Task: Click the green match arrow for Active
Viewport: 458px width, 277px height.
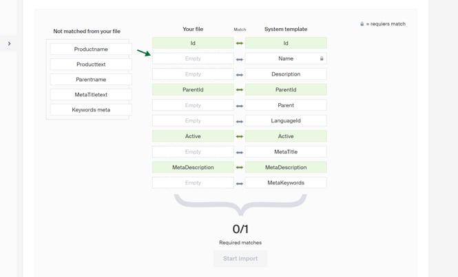Action: (x=240, y=136)
